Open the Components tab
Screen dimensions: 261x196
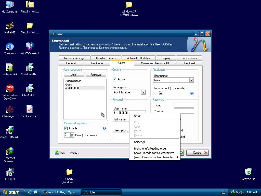click(x=189, y=58)
